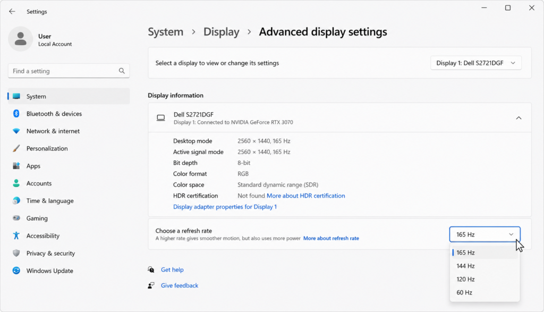This screenshot has height=312, width=544.
Task: Open More about refresh rate link
Action: (x=331, y=239)
